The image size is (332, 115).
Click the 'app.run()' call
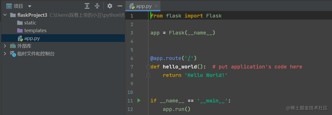pos(177,109)
